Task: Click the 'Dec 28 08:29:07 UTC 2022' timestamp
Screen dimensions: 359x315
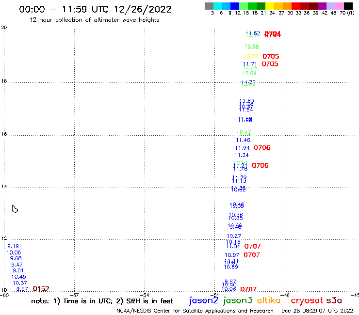Action: 317,311
